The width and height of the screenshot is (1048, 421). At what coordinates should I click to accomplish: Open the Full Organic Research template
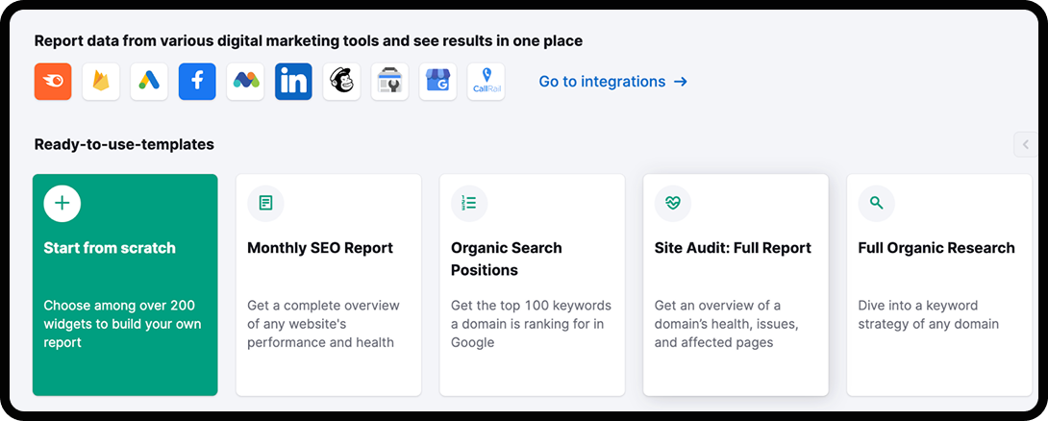(x=939, y=285)
